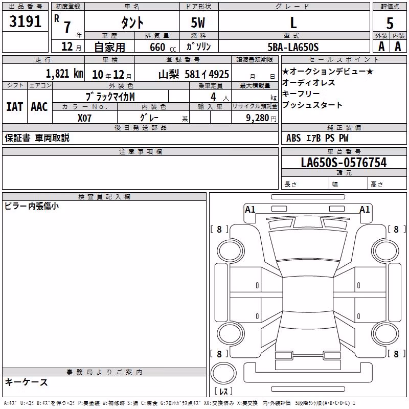
Task: Click the 長さ dimension field
Action: pyautogui.click(x=305, y=184)
